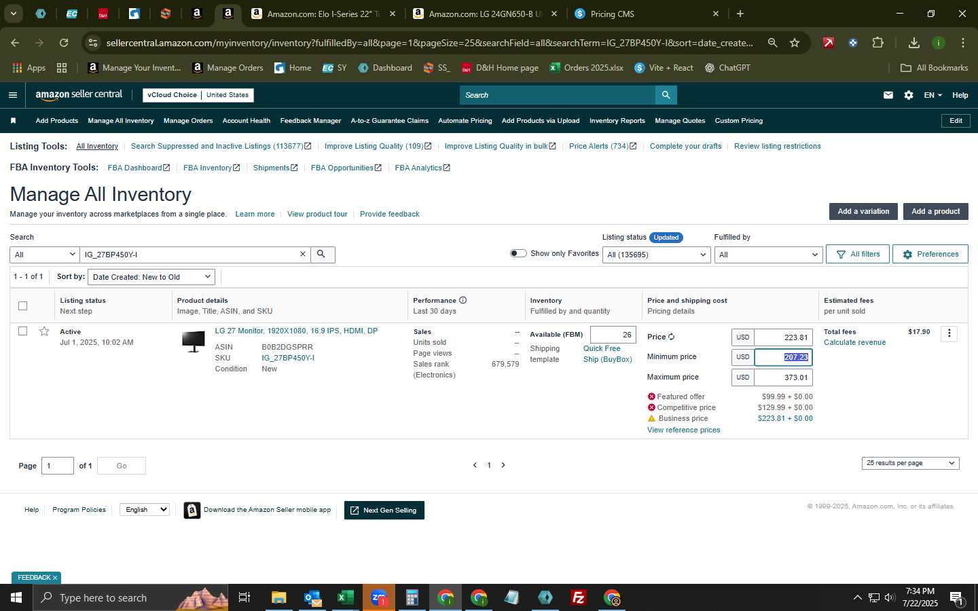Clear the inventory search term with X
The image size is (978, 611).
tap(303, 254)
